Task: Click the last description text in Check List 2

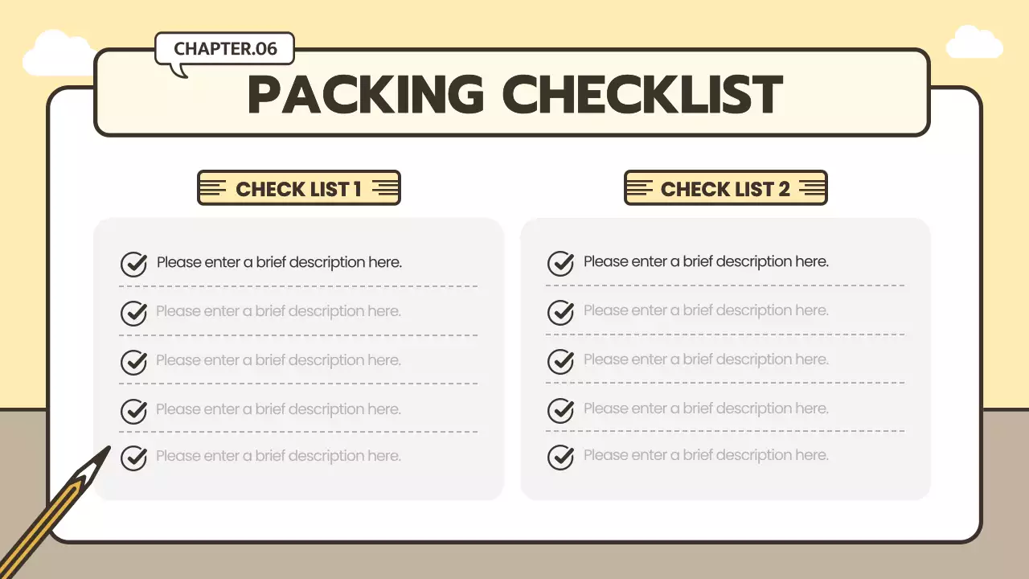Action: coord(706,455)
